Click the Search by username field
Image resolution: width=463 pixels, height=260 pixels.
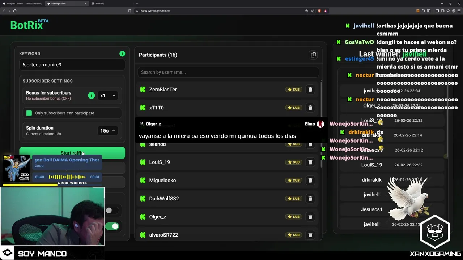click(228, 72)
